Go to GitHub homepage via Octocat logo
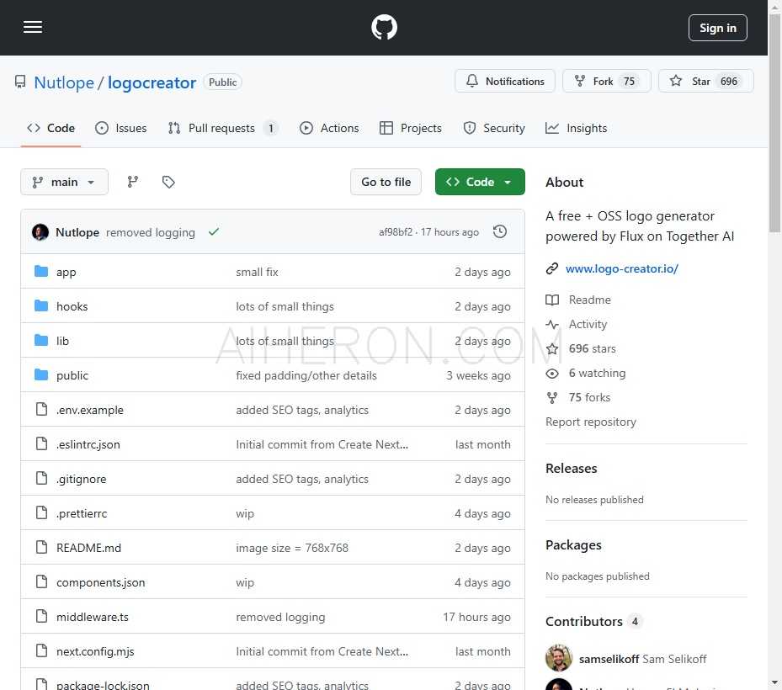The width and height of the screenshot is (782, 690). coord(384,28)
